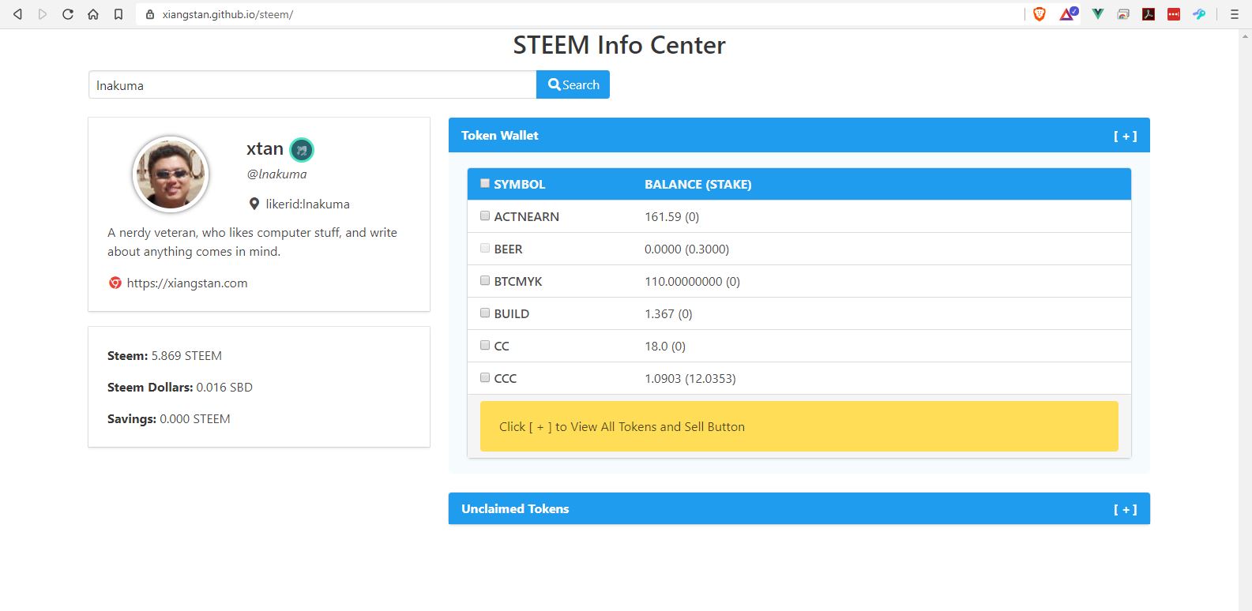Check the ACTNEARN token checkbox
The height and width of the screenshot is (611, 1252).
tap(485, 216)
